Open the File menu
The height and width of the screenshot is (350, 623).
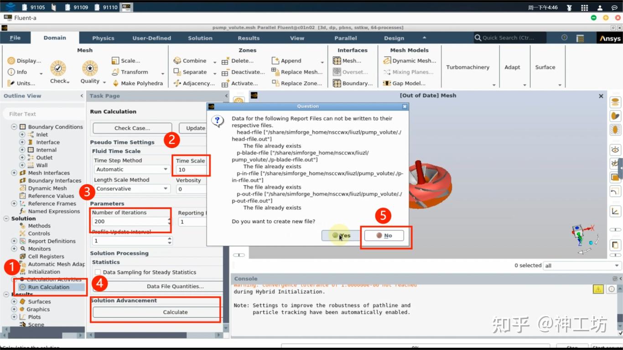[15, 38]
